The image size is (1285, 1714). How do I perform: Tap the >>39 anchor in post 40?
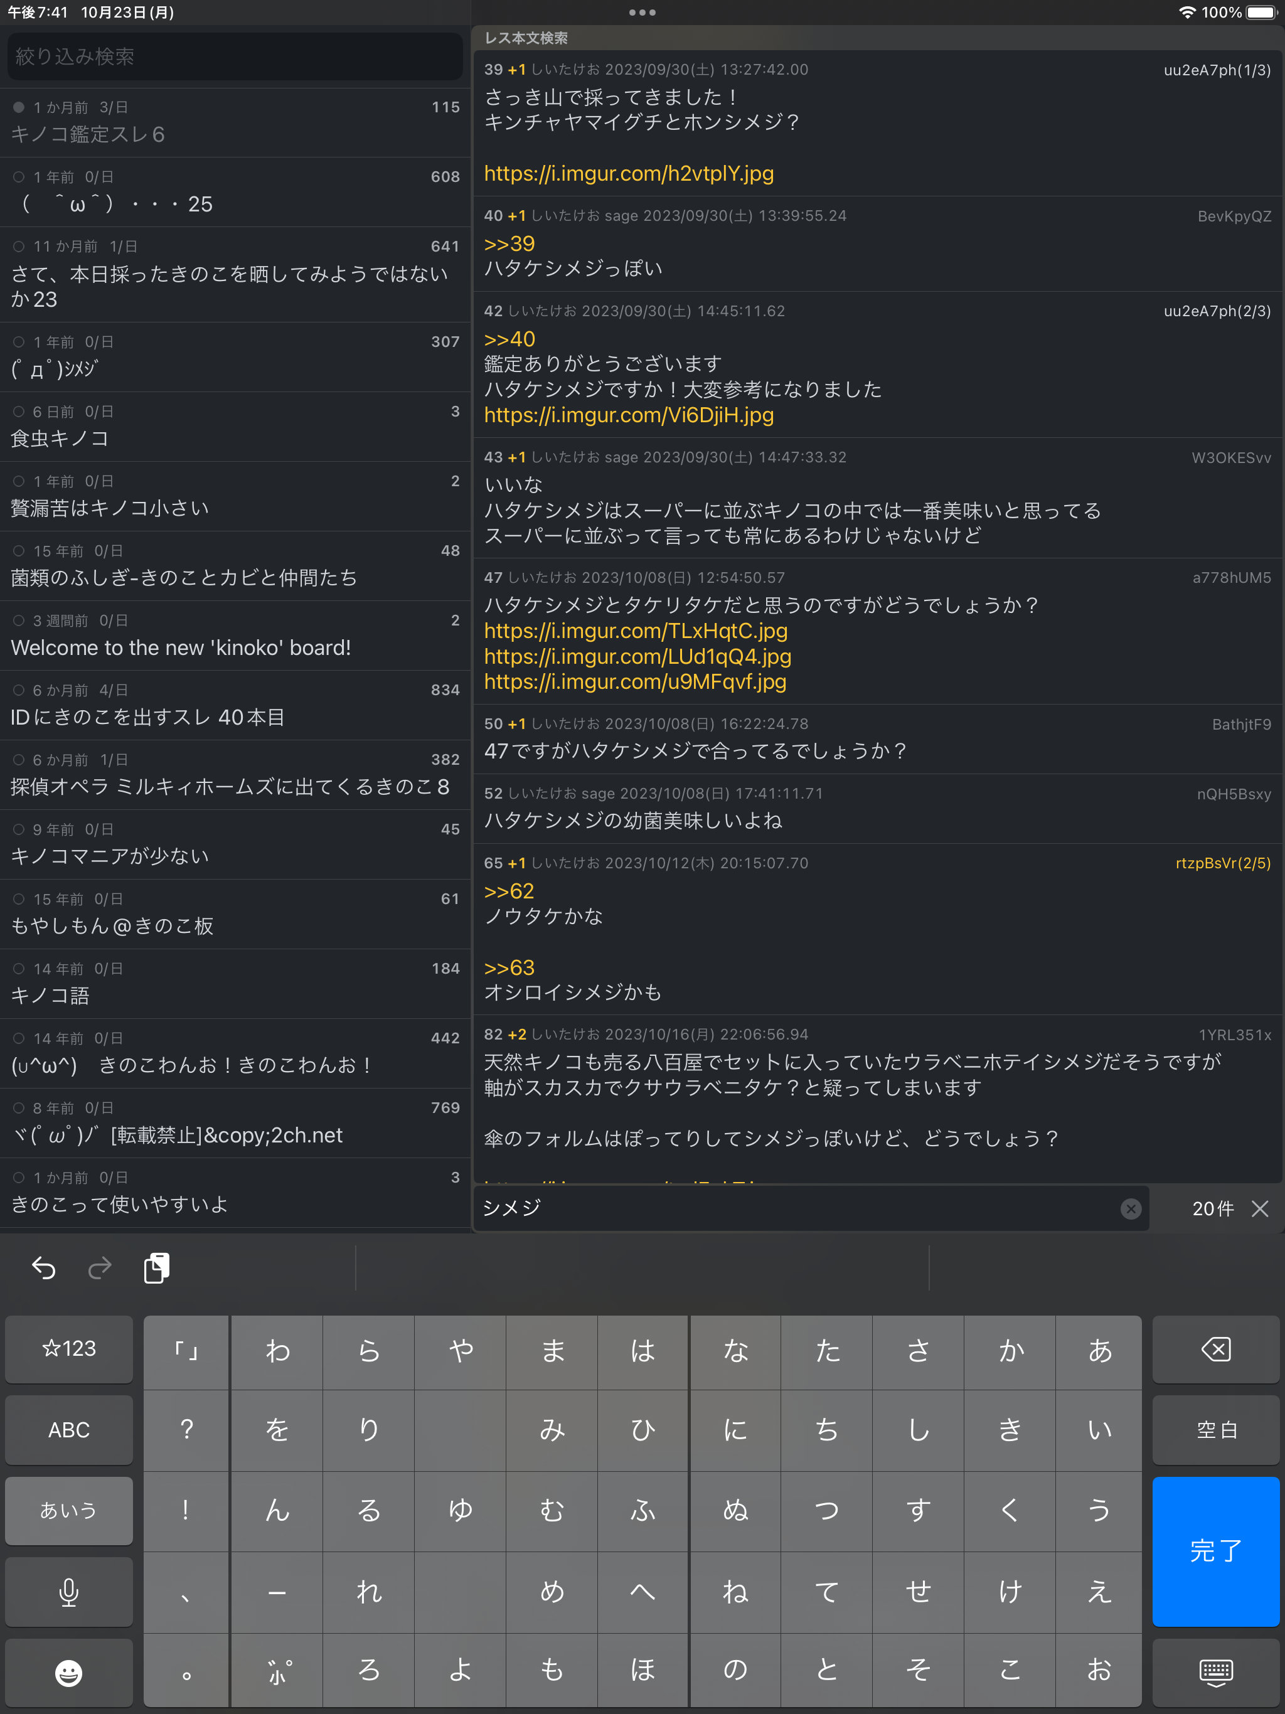tap(509, 243)
